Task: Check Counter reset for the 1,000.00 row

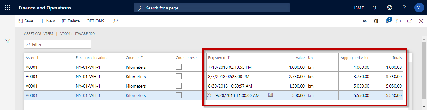Action: pyautogui.click(x=179, y=67)
